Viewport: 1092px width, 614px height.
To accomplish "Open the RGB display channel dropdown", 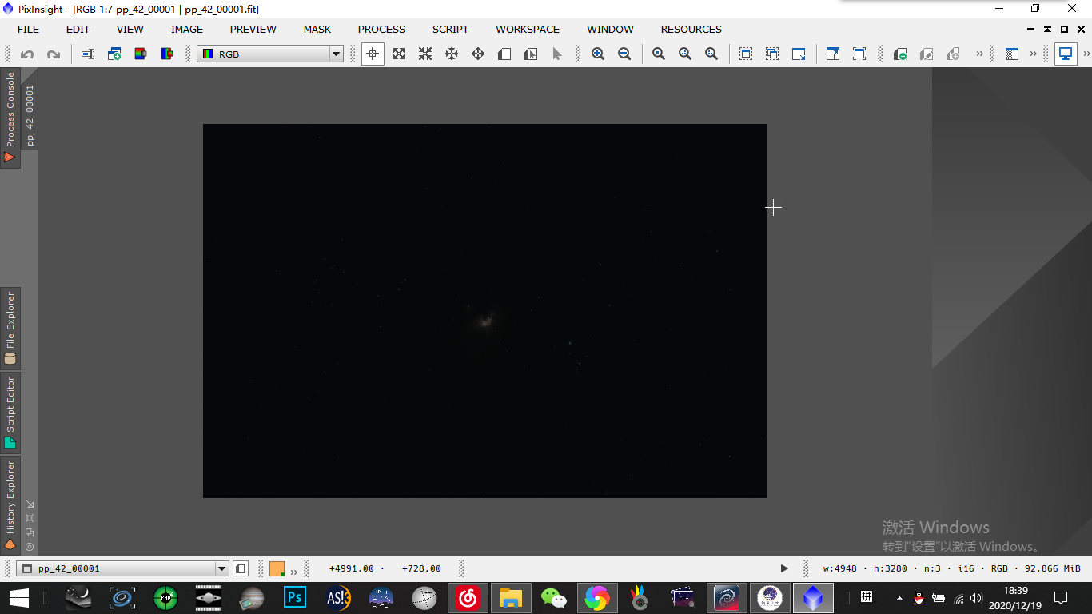I will click(x=270, y=54).
